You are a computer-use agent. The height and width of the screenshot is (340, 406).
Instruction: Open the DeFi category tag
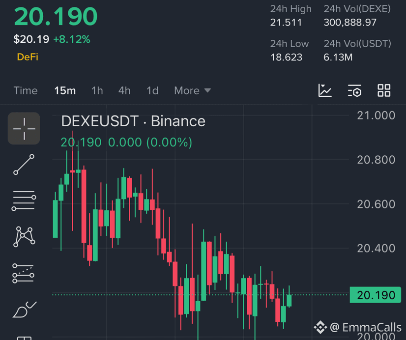tap(28, 57)
